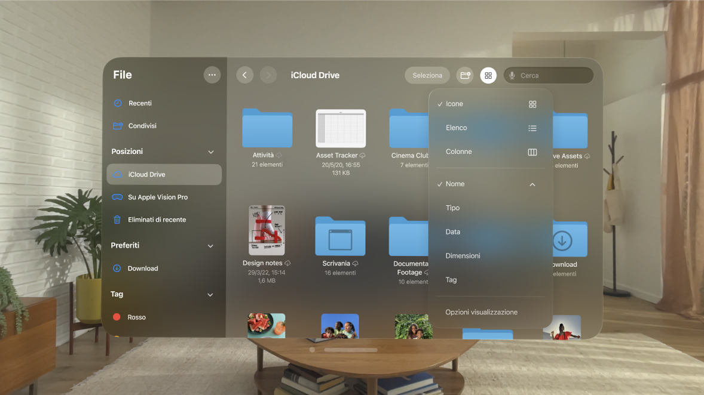Open the more options ellipsis next to File
704x395 pixels.
tap(212, 75)
